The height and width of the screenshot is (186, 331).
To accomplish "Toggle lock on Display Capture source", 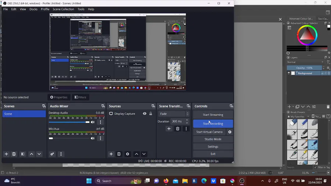I will click(x=151, y=114).
